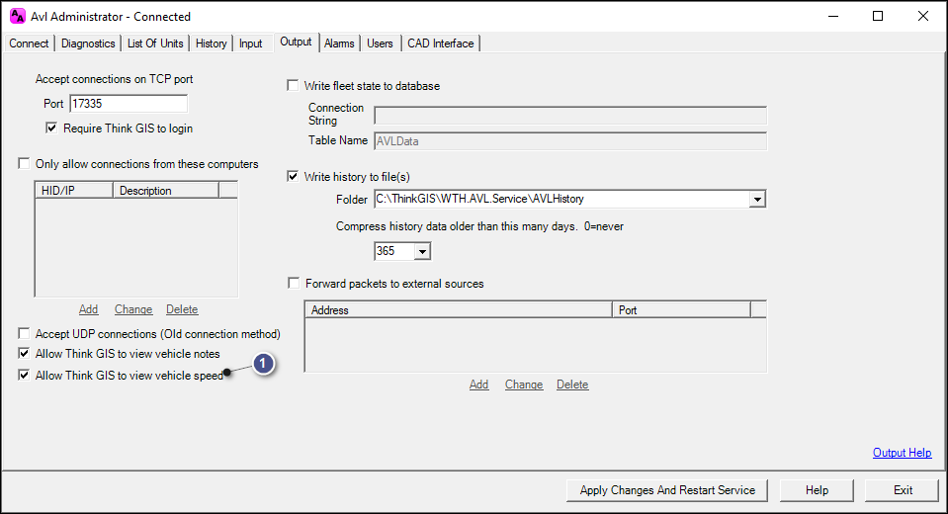Click Add under the forward packets list
The image size is (948, 514).
click(x=478, y=384)
